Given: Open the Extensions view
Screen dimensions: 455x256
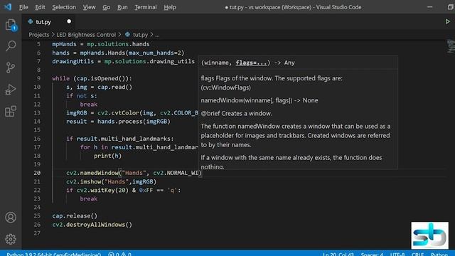Looking at the screenshot, I should click(11, 111).
